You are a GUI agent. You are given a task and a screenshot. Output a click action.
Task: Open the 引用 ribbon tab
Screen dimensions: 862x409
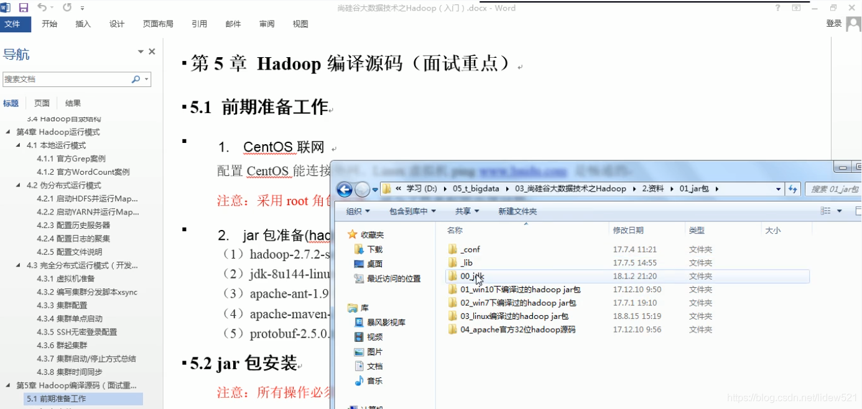click(x=199, y=24)
